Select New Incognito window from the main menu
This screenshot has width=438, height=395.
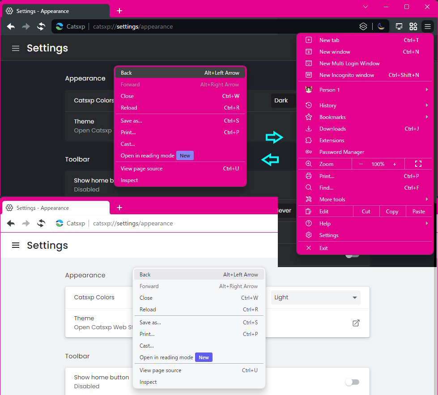coord(347,75)
